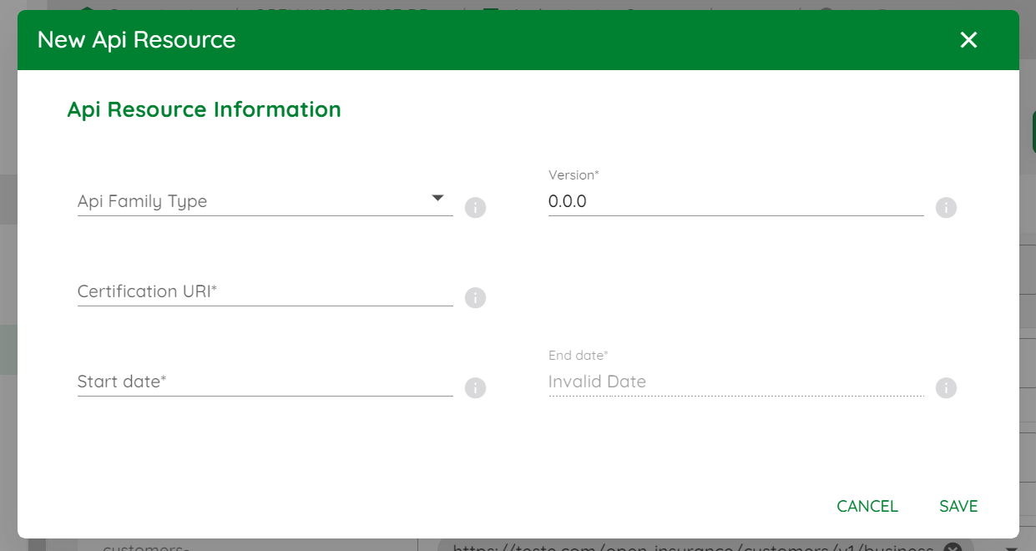Click the CANCEL button
Screen dimensions: 1036x551
(x=867, y=506)
